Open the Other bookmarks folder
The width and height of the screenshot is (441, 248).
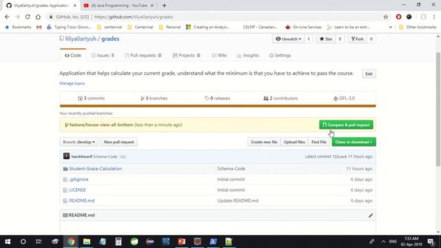coord(418,27)
